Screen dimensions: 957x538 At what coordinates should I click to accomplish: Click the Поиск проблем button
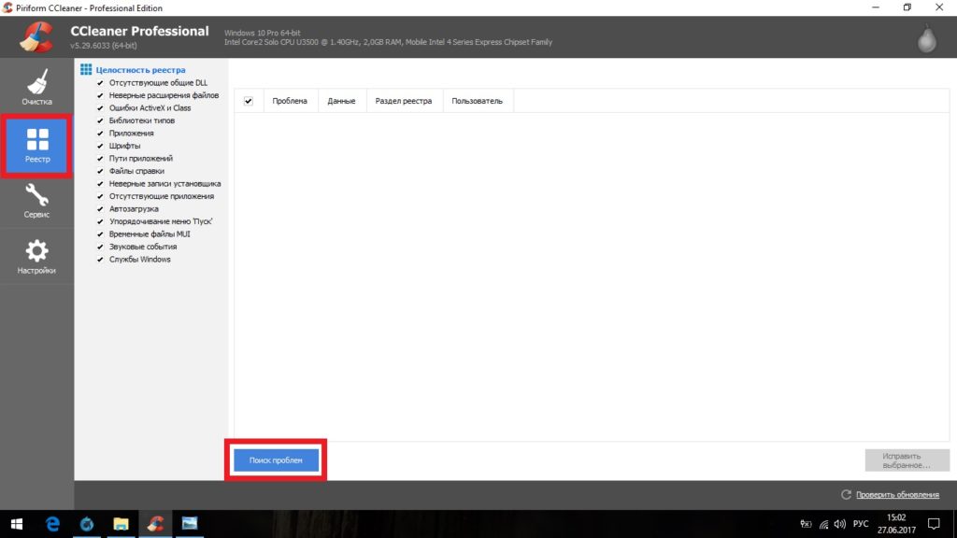point(276,460)
